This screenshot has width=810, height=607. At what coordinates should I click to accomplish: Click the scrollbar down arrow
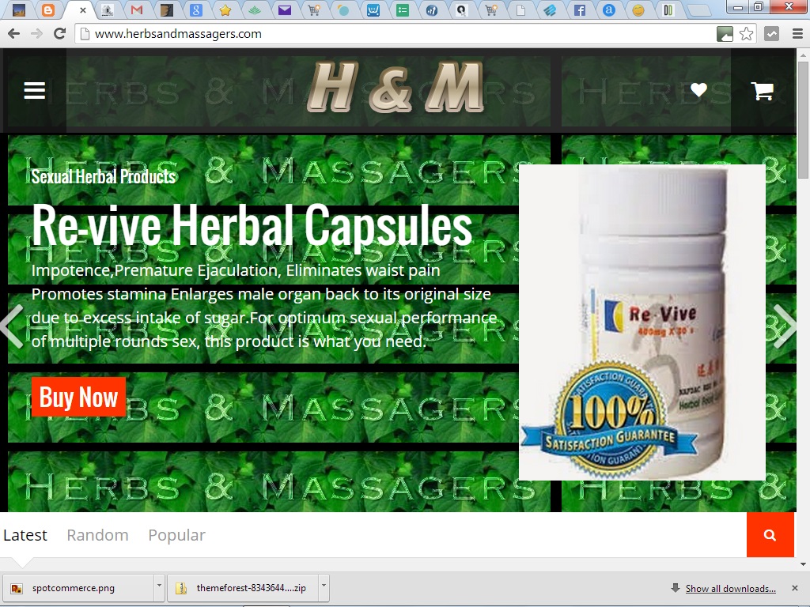[803, 564]
